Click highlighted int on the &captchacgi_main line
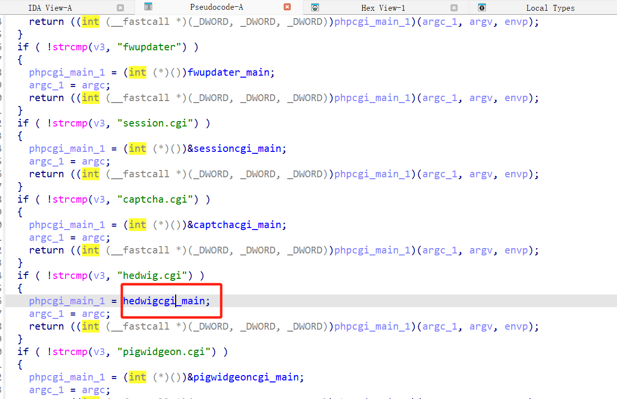This screenshot has width=617, height=399. click(x=137, y=225)
